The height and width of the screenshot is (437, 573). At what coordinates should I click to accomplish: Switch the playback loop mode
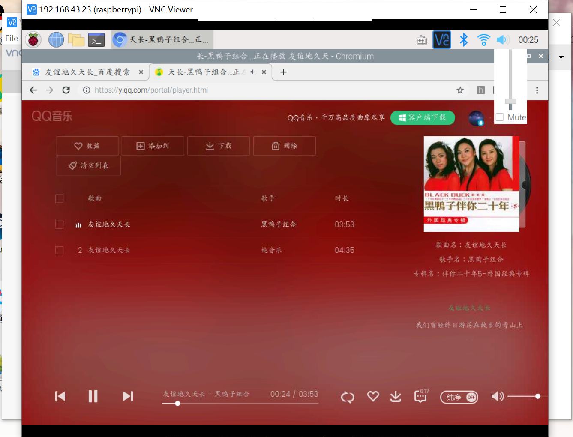tap(347, 396)
